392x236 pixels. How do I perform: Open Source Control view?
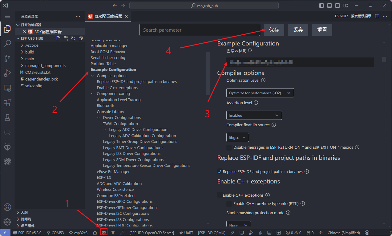pos(7,58)
